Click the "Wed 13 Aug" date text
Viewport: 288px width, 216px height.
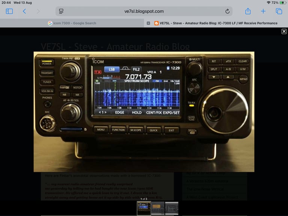click(x=22, y=3)
